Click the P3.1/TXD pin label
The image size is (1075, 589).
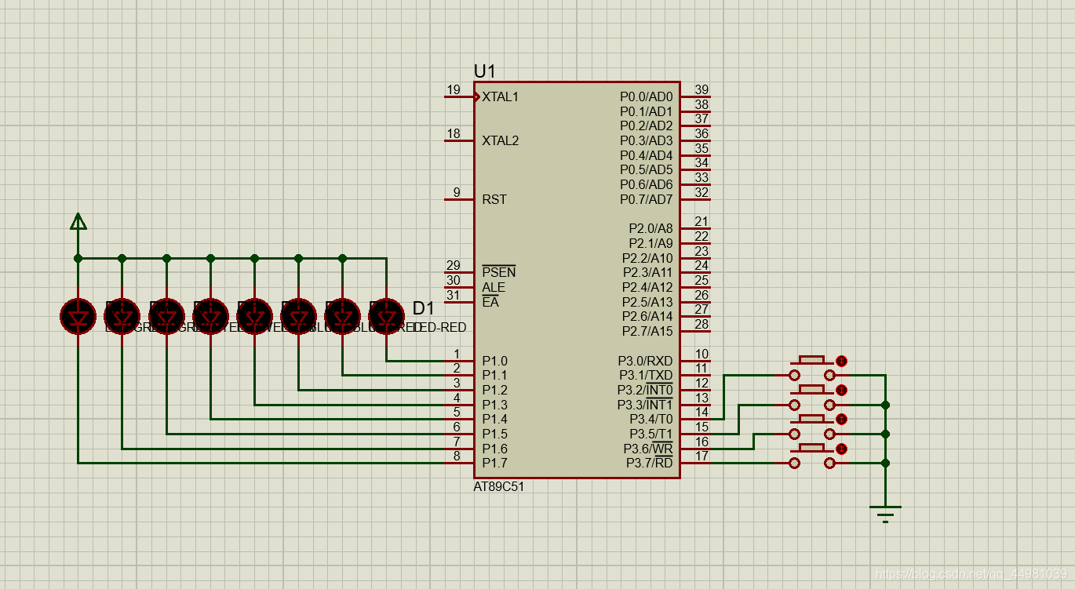(x=646, y=375)
